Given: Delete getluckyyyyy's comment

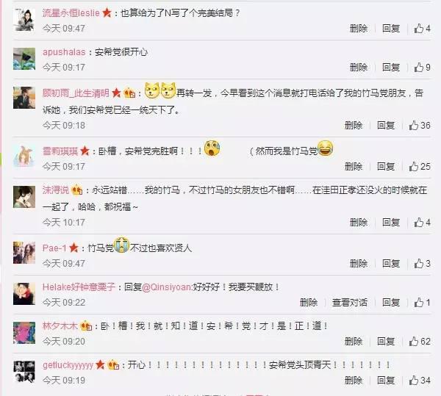Looking at the screenshot, I should 354,381.
